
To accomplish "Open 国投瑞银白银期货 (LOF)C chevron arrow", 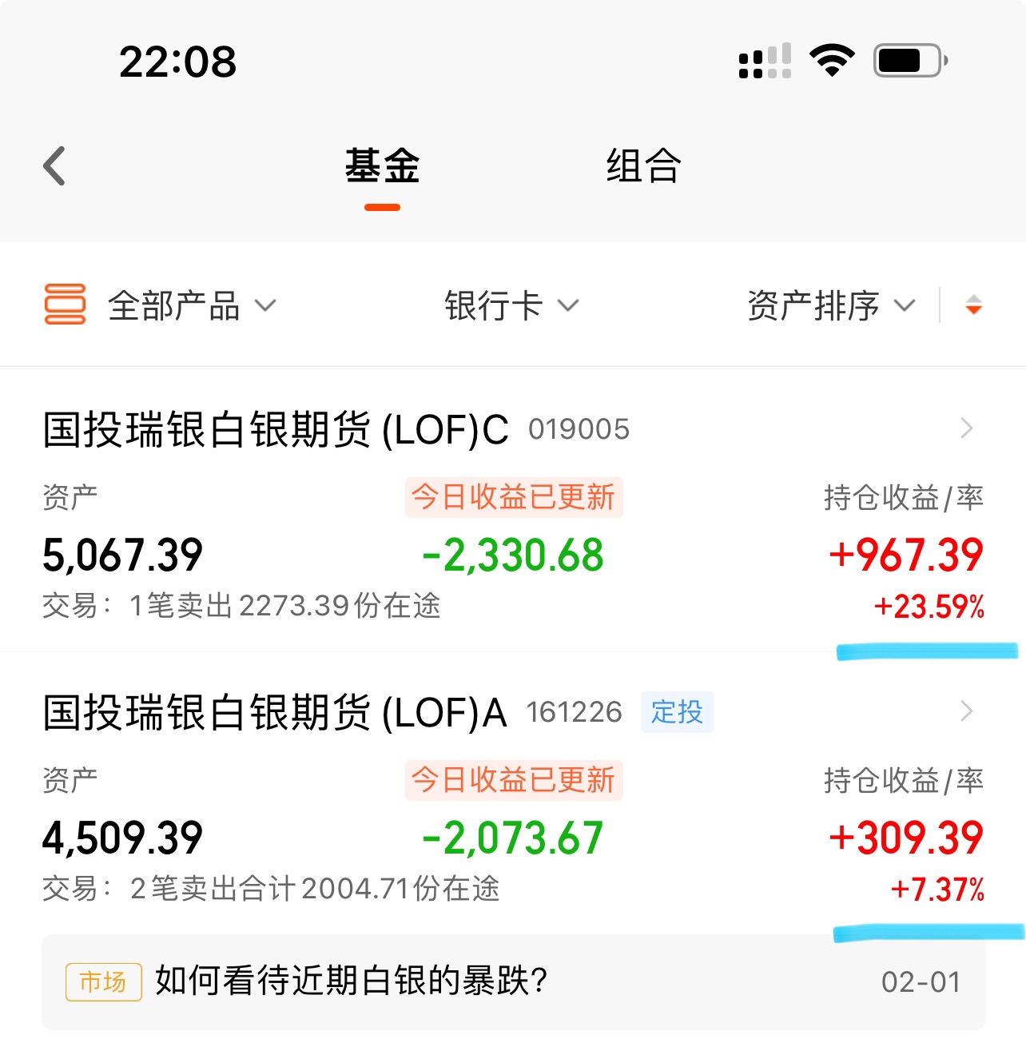I will coord(967,428).
